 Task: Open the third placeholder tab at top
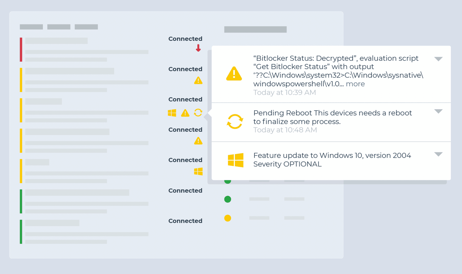coord(86,27)
